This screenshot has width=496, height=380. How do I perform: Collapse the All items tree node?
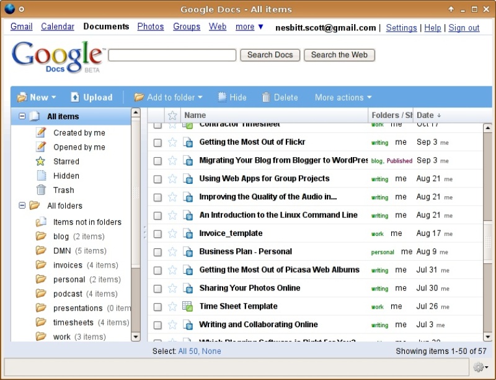coord(22,116)
